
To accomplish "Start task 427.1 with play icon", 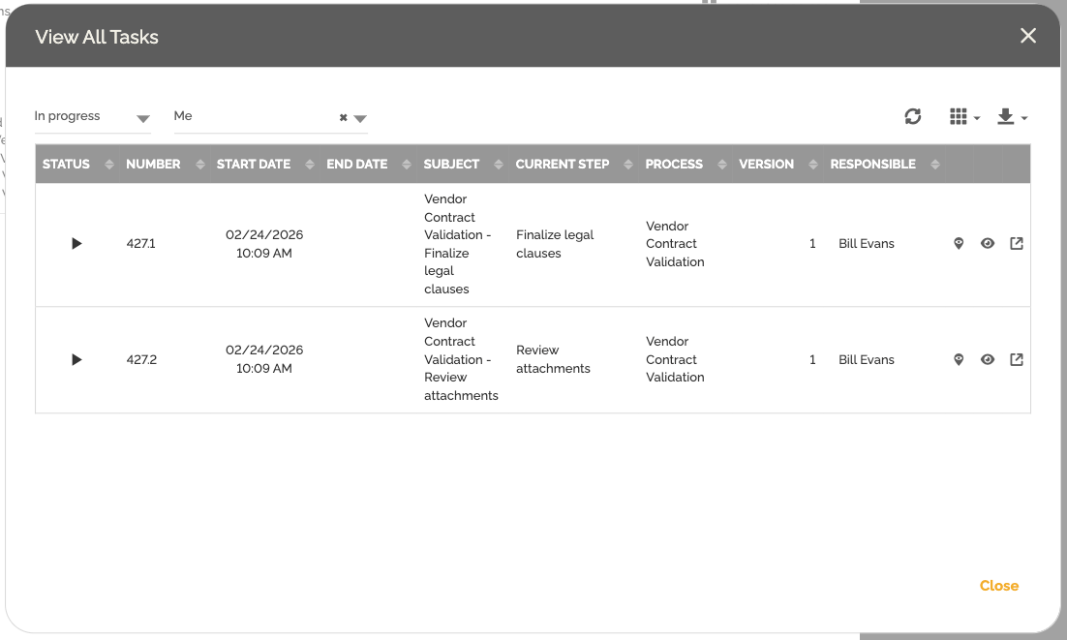I will point(76,244).
